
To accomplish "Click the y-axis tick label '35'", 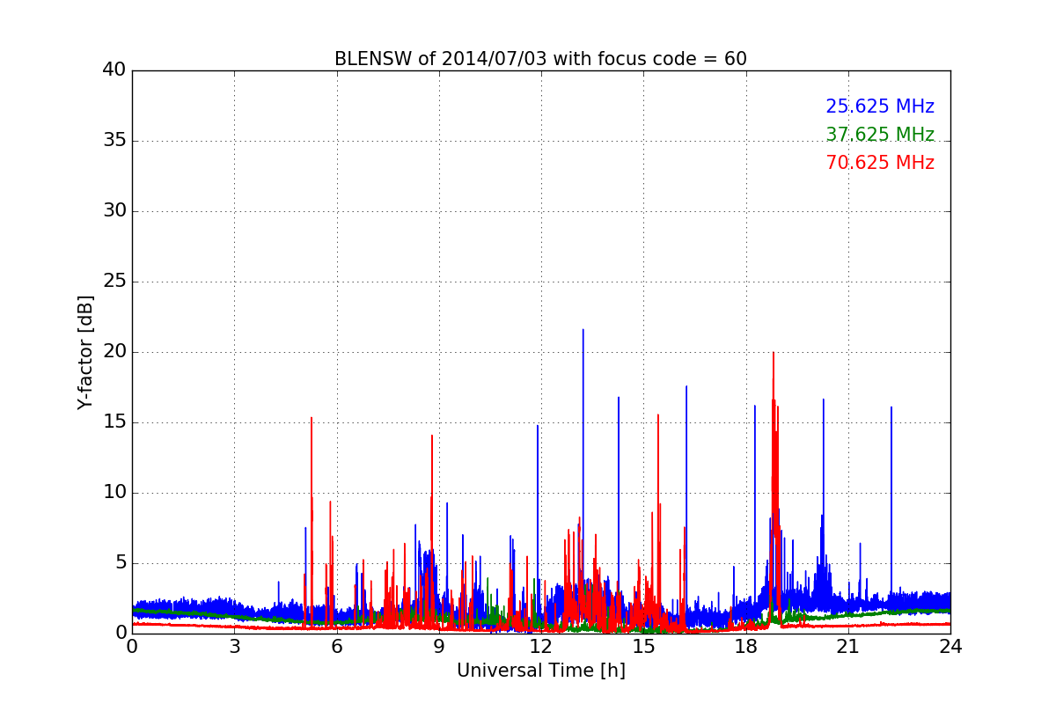I will coord(114,141).
